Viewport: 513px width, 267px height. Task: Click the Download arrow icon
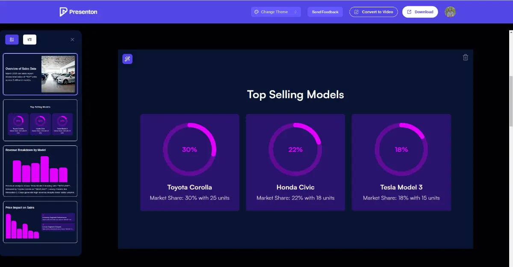[x=409, y=12]
